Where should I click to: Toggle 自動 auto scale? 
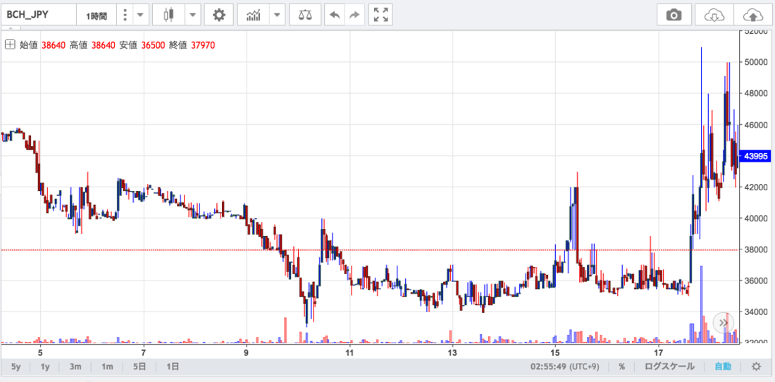723,366
